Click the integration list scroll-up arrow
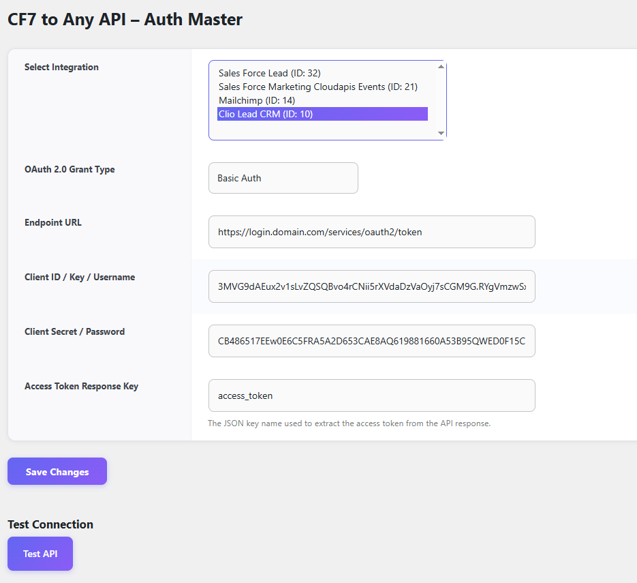The height and width of the screenshot is (583, 637). click(x=441, y=67)
